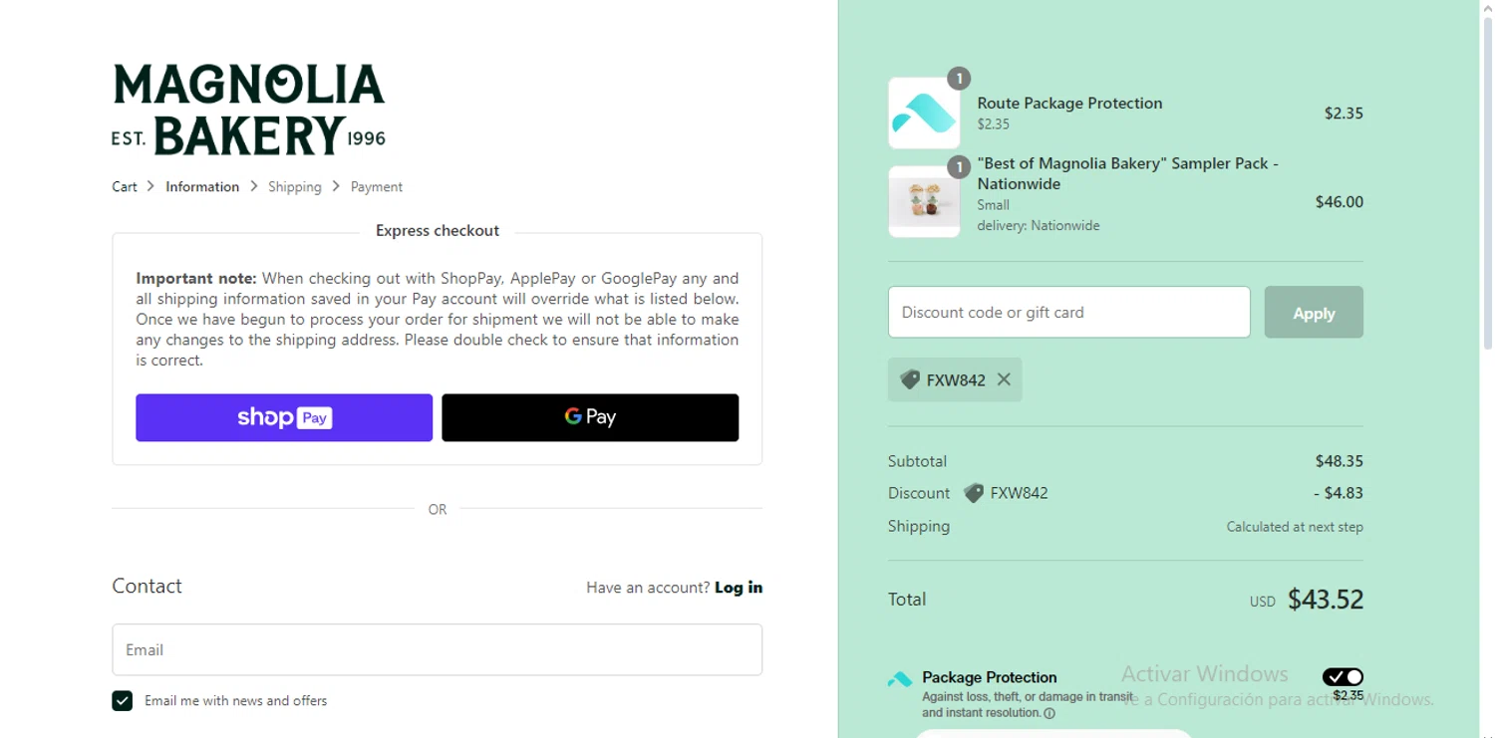Select the Information breadcrumb step
Image resolution: width=1495 pixels, height=738 pixels.
[202, 186]
